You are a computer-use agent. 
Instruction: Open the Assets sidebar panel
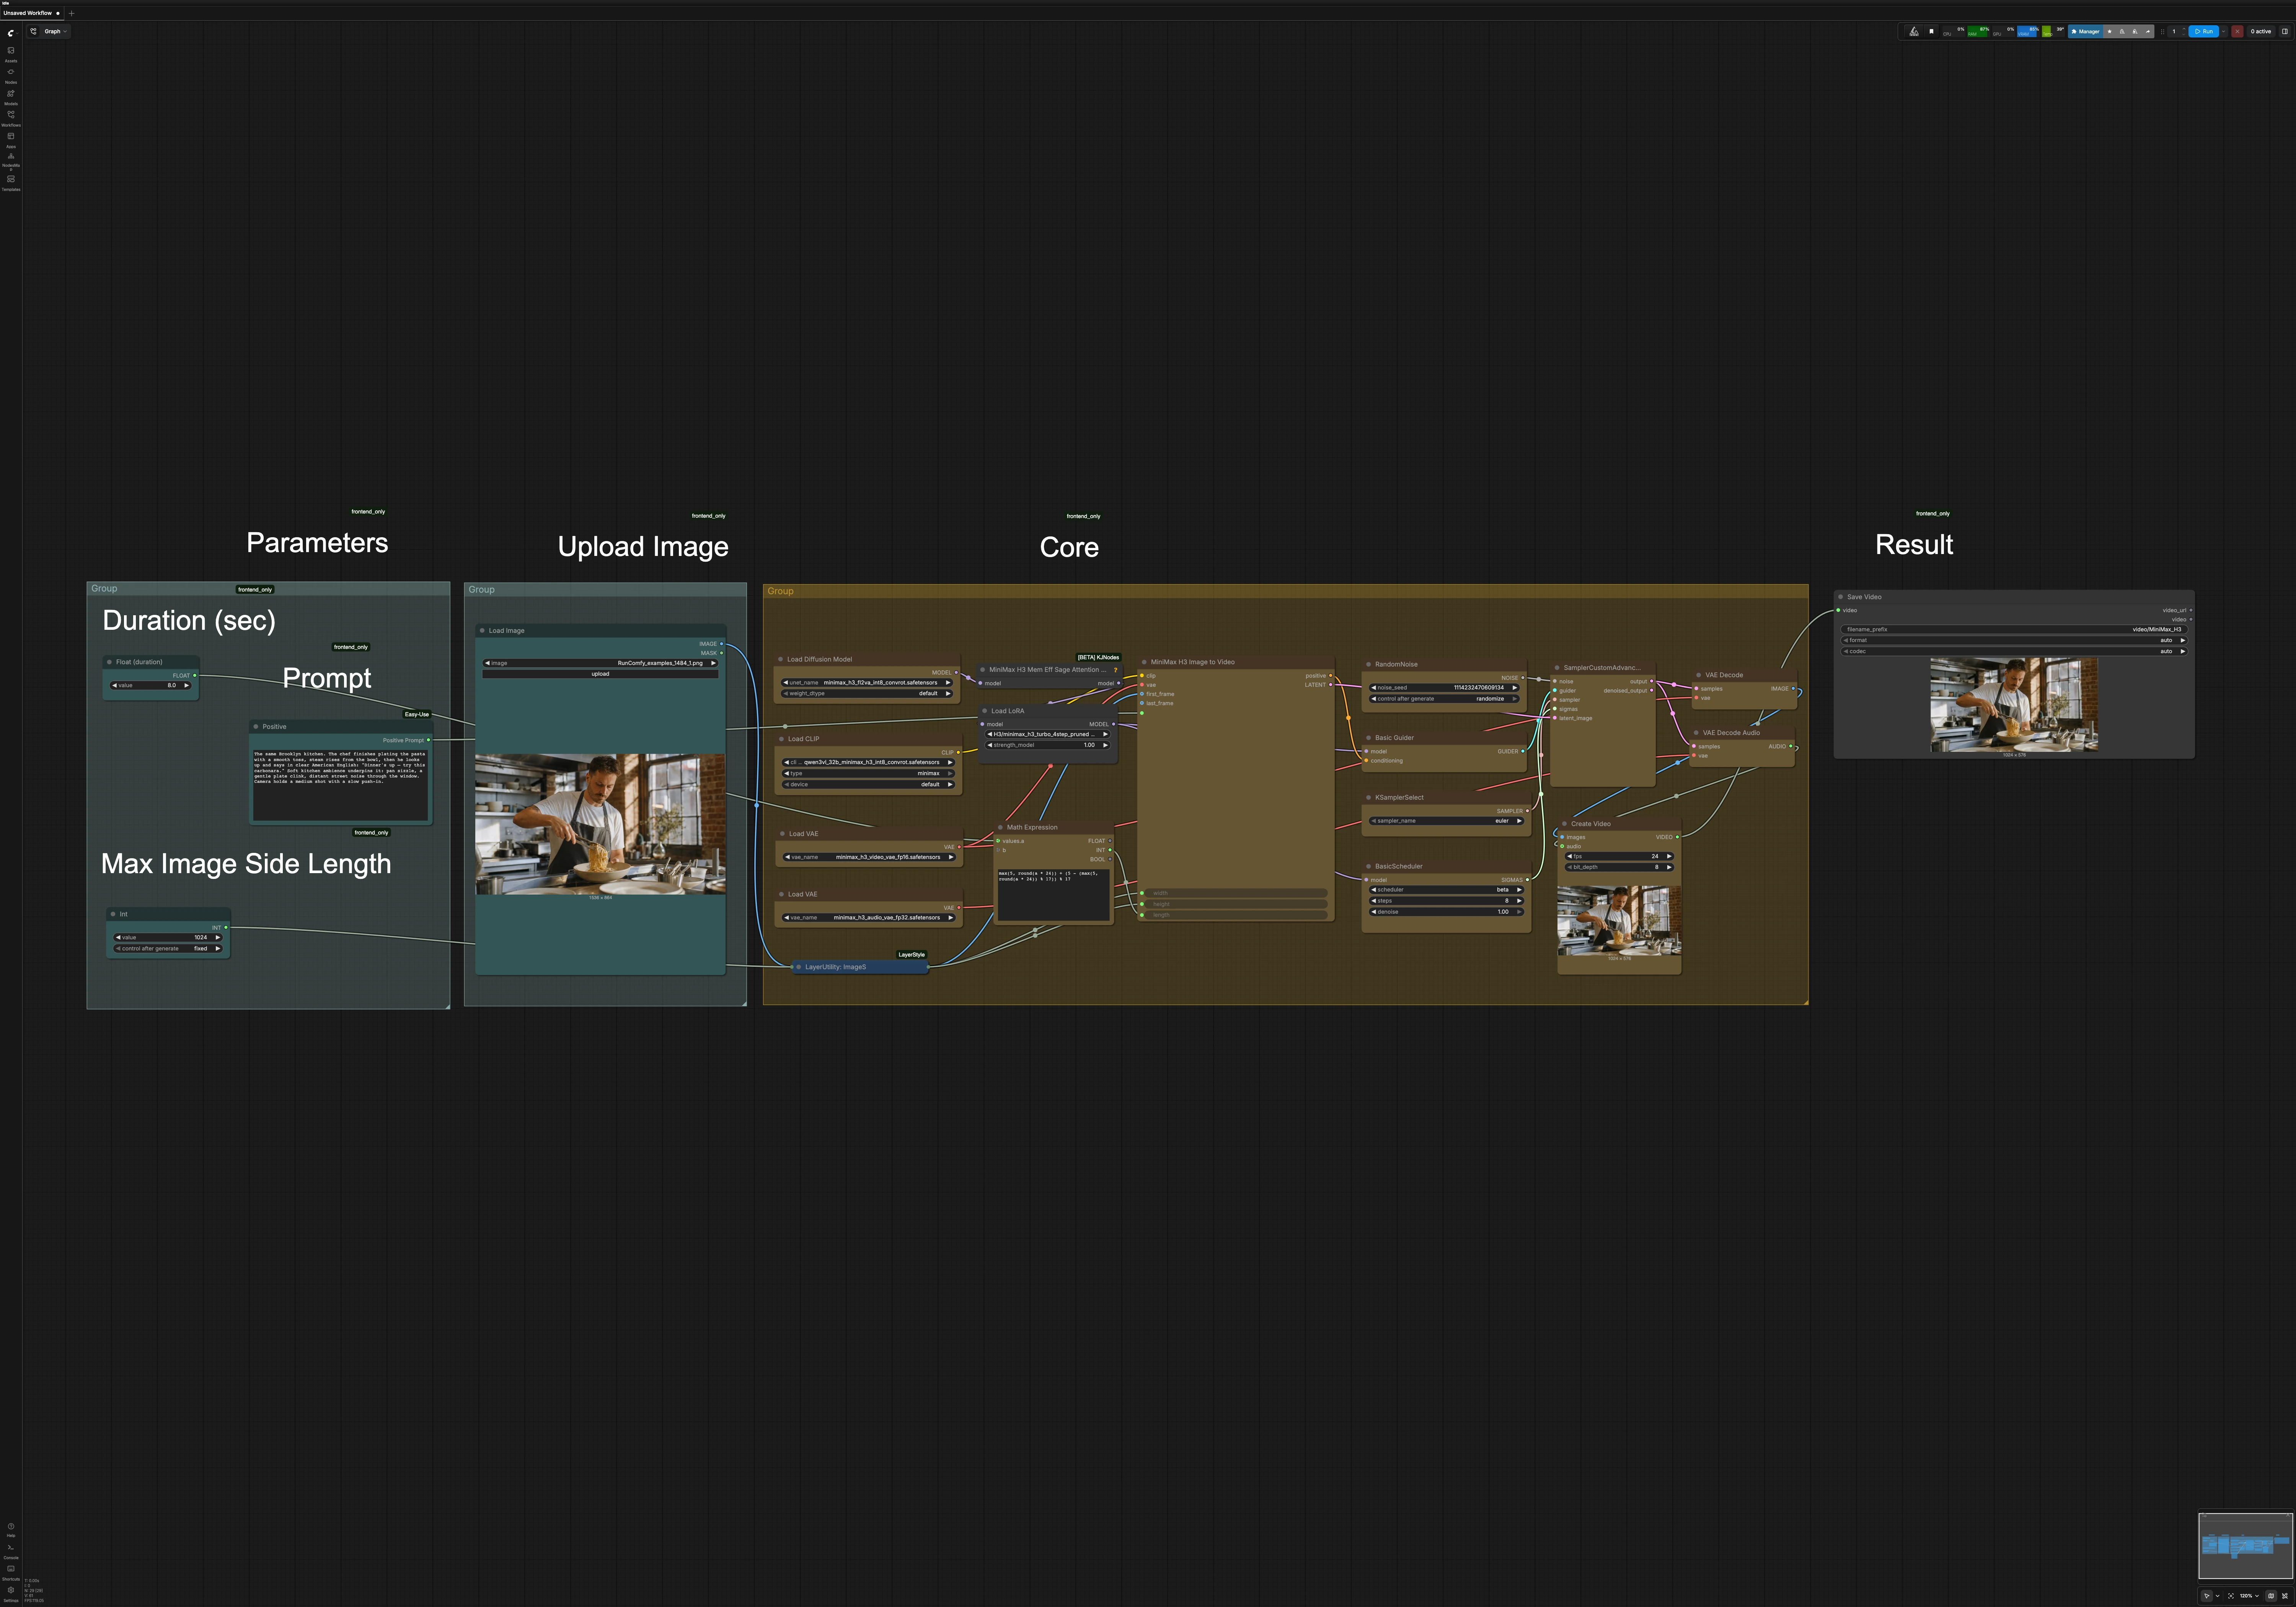click(x=11, y=53)
